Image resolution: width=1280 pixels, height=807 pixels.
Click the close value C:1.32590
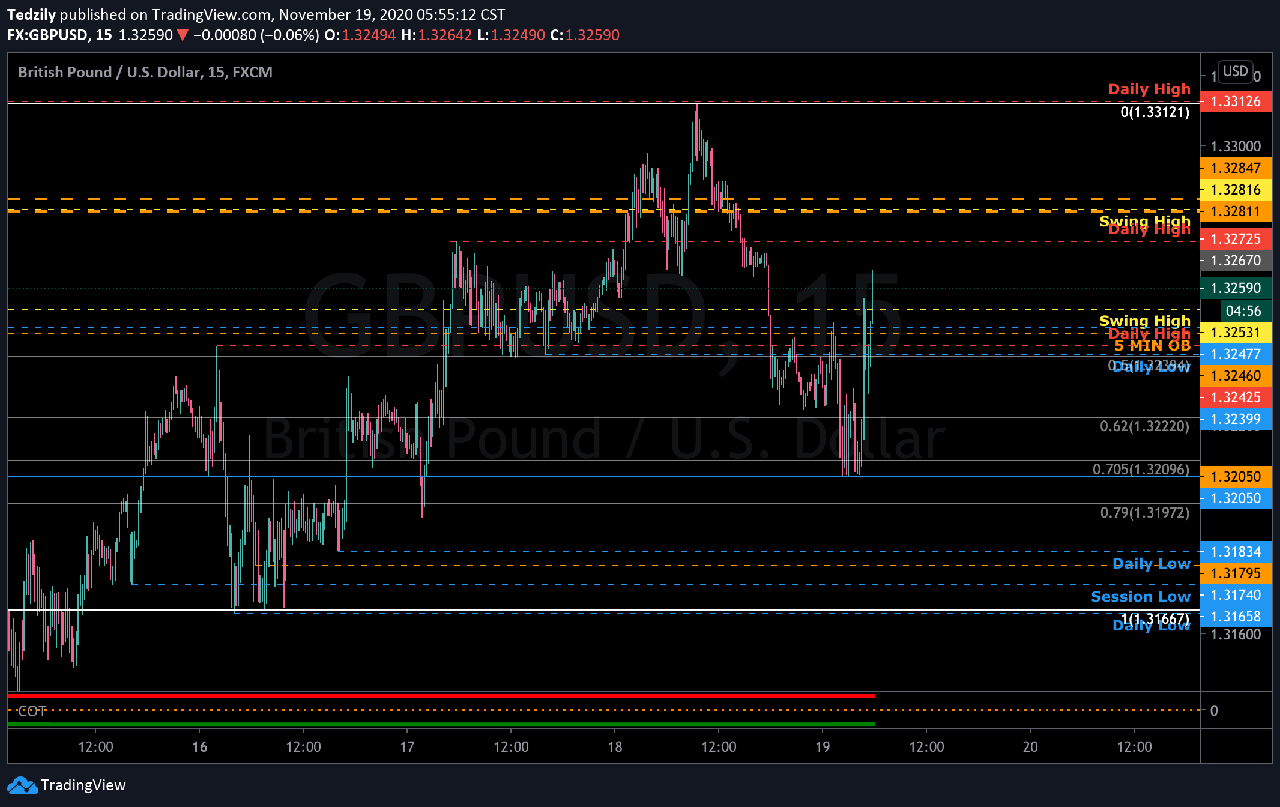585,35
